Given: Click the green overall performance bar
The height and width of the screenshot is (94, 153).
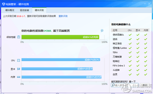Looking at the screenshot, I should coord(60,37).
